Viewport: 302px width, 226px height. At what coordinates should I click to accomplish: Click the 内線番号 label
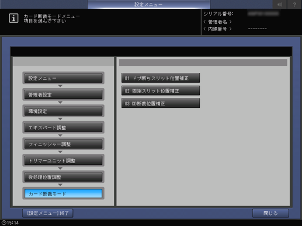[217, 29]
